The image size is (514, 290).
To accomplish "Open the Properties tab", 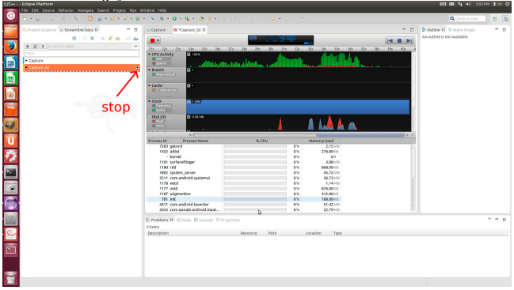I will pyautogui.click(x=228, y=220).
